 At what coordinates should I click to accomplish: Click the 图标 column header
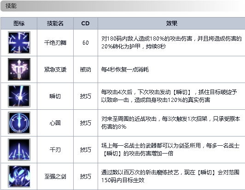coord(19,24)
